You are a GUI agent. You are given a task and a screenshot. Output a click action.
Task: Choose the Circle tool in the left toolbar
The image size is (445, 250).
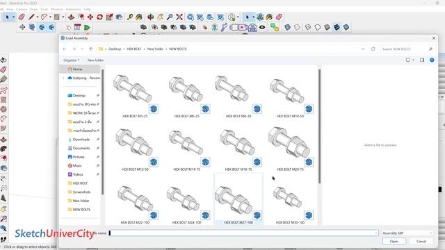[3, 109]
